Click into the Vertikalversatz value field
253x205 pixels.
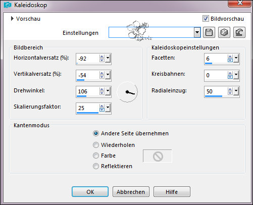[x=87, y=75]
